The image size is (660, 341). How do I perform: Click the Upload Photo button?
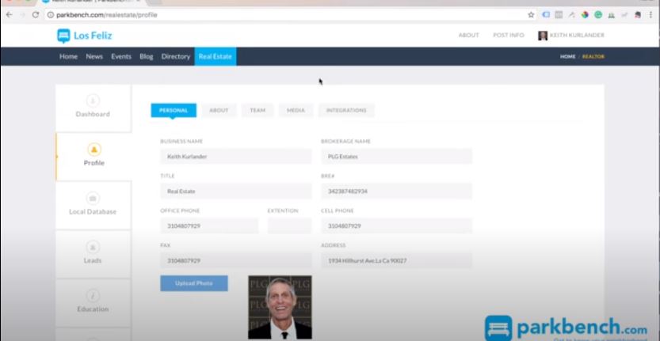tap(194, 283)
